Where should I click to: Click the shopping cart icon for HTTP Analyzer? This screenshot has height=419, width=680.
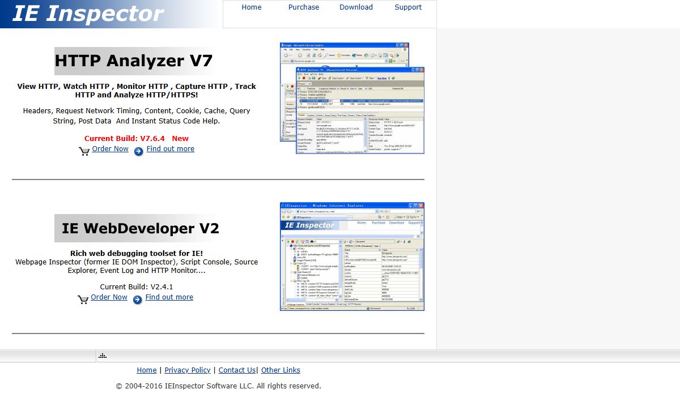[x=84, y=151]
